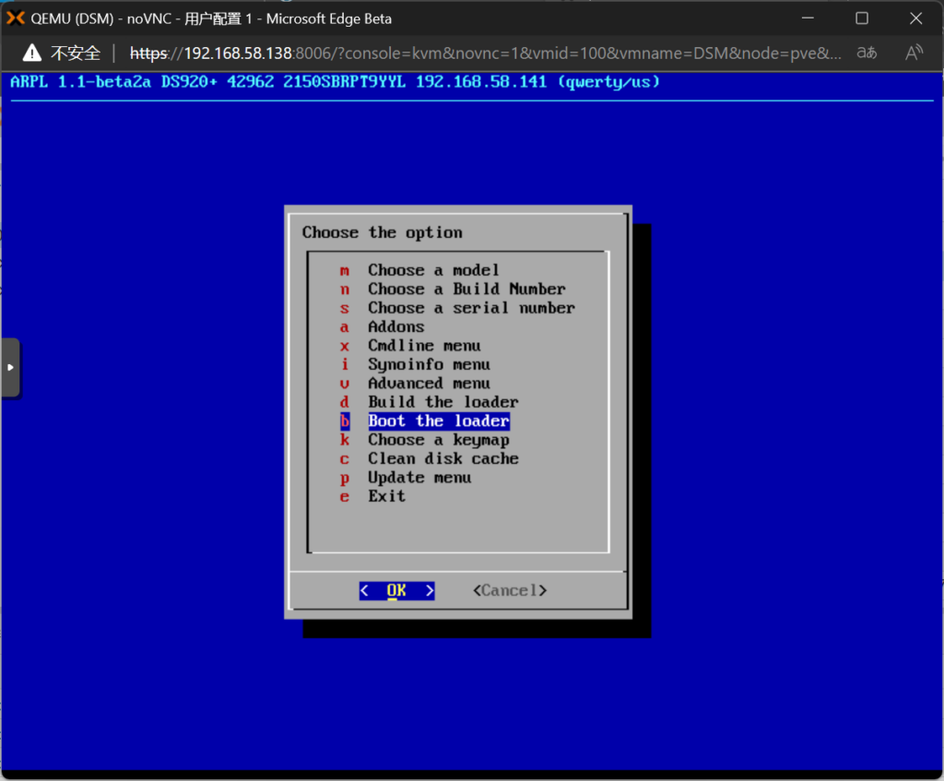Viewport: 944px width, 781px height.
Task: Open the Update menu entry
Action: point(419,478)
